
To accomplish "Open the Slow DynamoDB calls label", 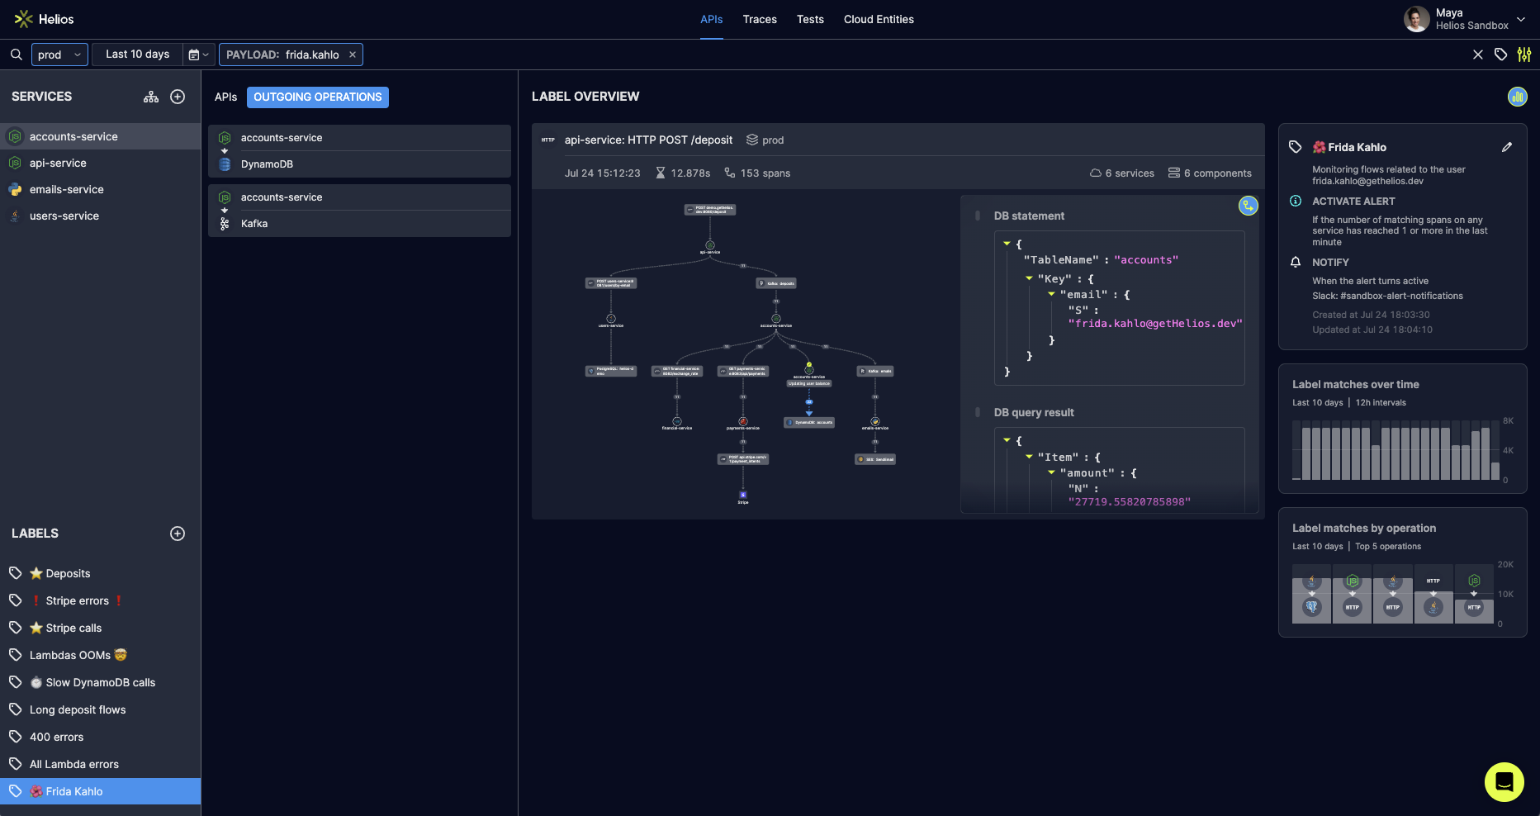I will coord(100,682).
